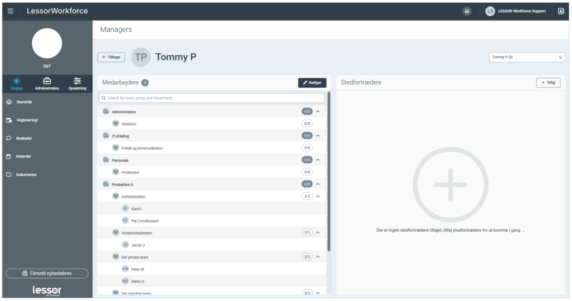Click the Startside home icon
Image resolution: width=572 pixels, height=301 pixels.
tap(9, 102)
